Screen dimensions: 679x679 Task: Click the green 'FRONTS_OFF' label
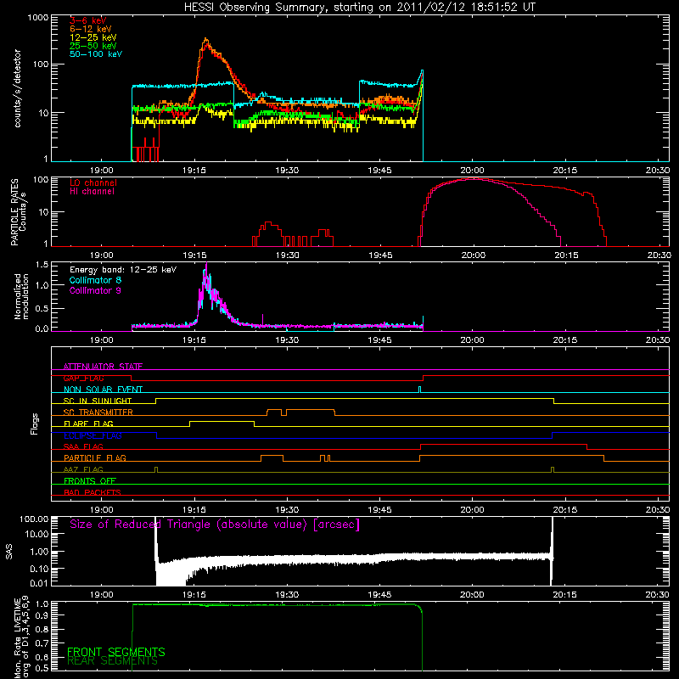pyautogui.click(x=90, y=480)
